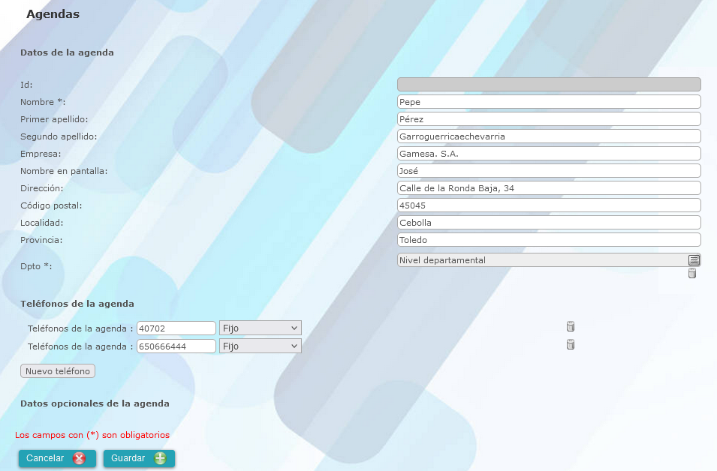This screenshot has height=471, width=717.
Task: Add a phone with Nuevo teléfono button
Action: [x=58, y=371]
